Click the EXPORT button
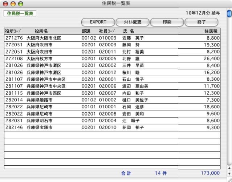232x182 pixels. click(98, 22)
